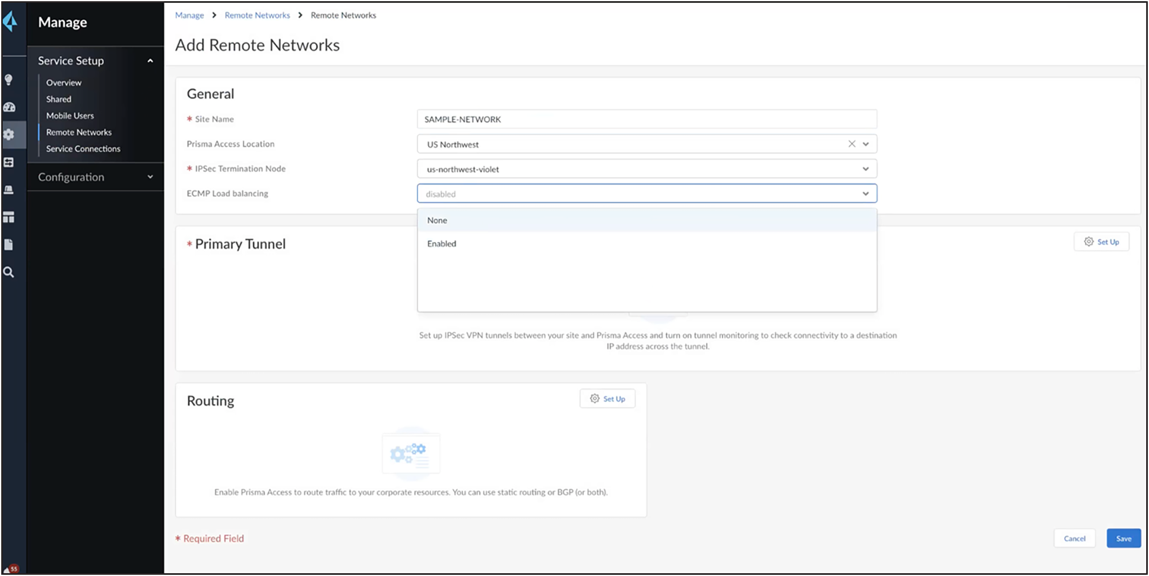
Task: Open the lightbulb insights icon in sidebar
Action: (x=9, y=79)
